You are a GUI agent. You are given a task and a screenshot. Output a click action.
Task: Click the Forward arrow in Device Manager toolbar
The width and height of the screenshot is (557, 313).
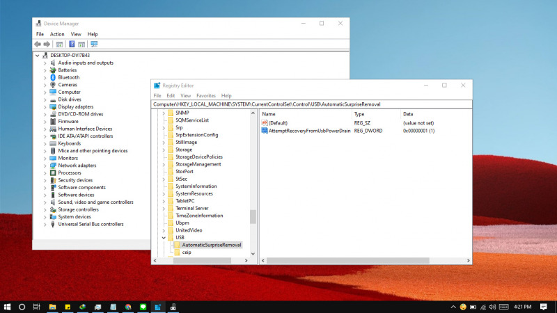coord(47,44)
